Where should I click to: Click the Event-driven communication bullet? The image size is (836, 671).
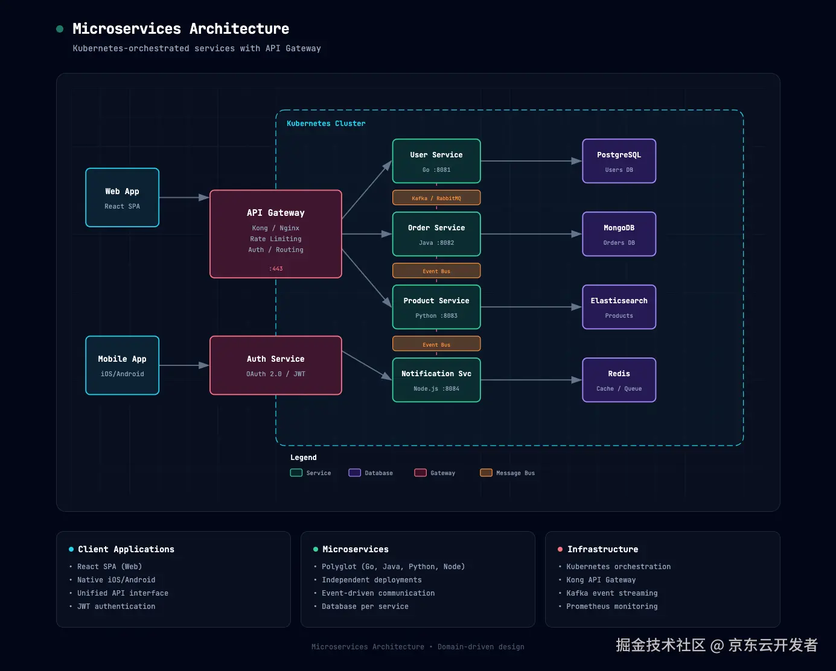pos(378,593)
